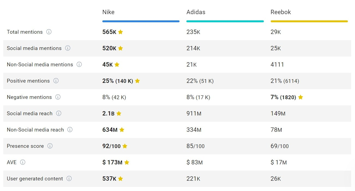Select the Nike column header
The width and height of the screenshot is (355, 191).
click(108, 12)
